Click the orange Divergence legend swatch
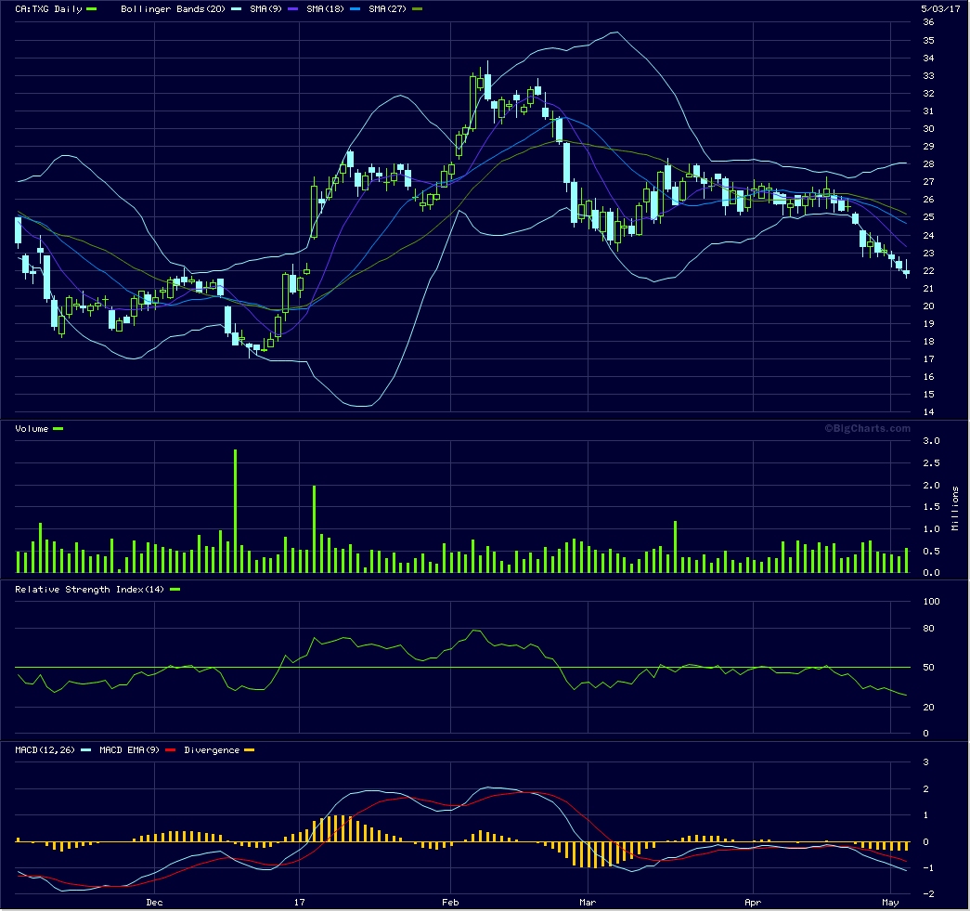Screen dimensions: 970x911 (x=248, y=750)
